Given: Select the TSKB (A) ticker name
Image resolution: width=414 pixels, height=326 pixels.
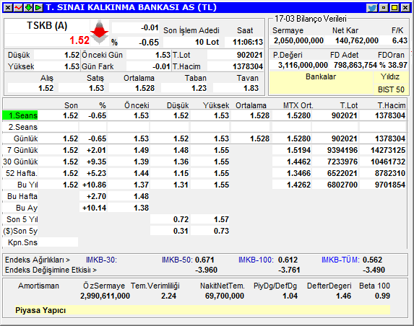Looking at the screenshot, I should click(47, 25).
